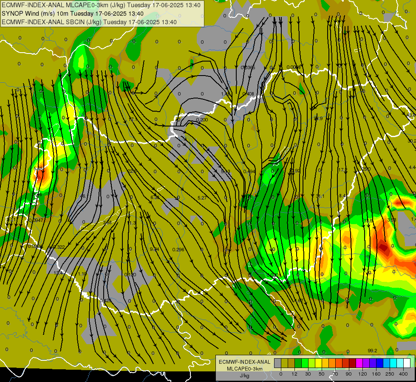Viewport: 416px width, 382px height.
Task: Click the map value 4.62
Action: (299, 301)
